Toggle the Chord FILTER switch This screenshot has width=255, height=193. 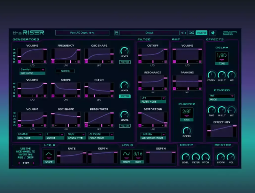[x=125, y=126]
